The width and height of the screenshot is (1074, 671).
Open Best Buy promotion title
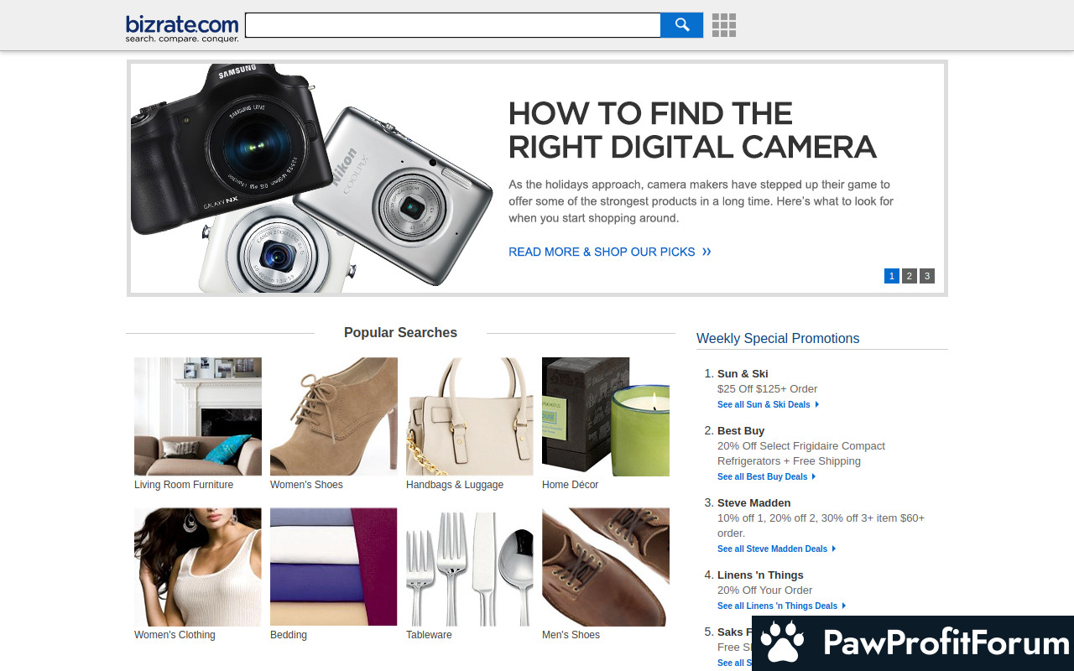click(741, 431)
